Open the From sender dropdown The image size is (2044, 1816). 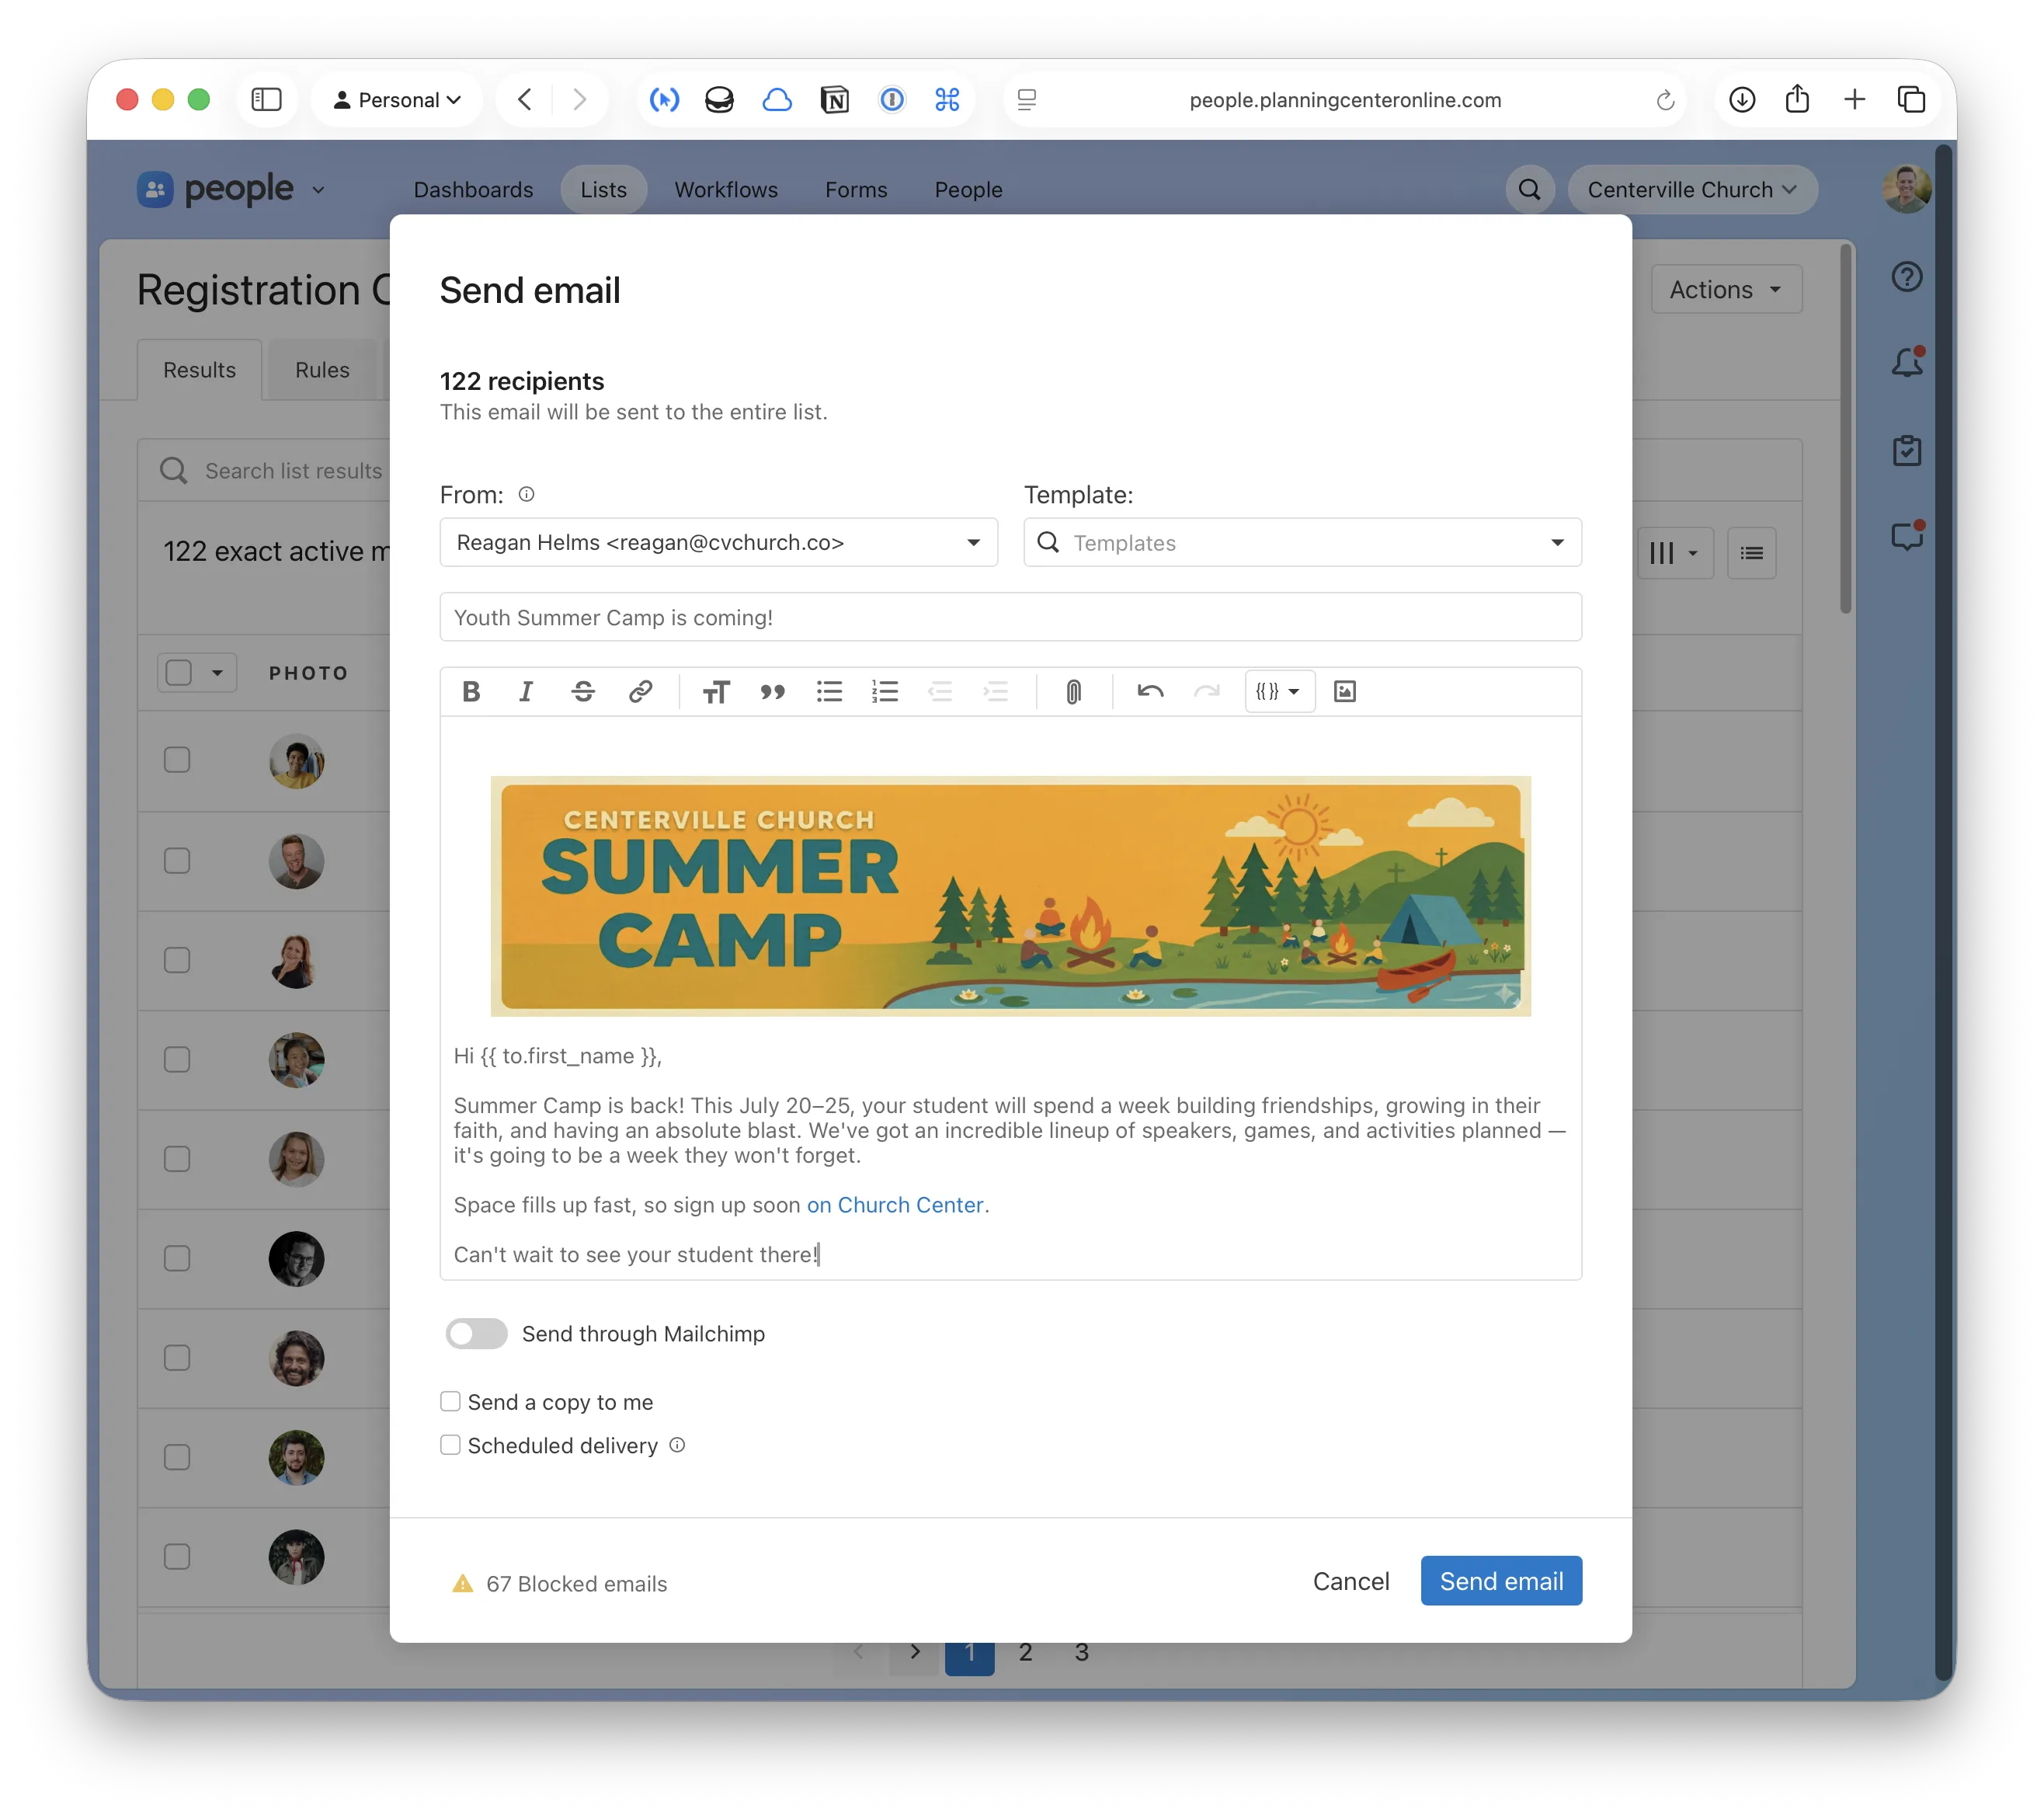pos(972,542)
